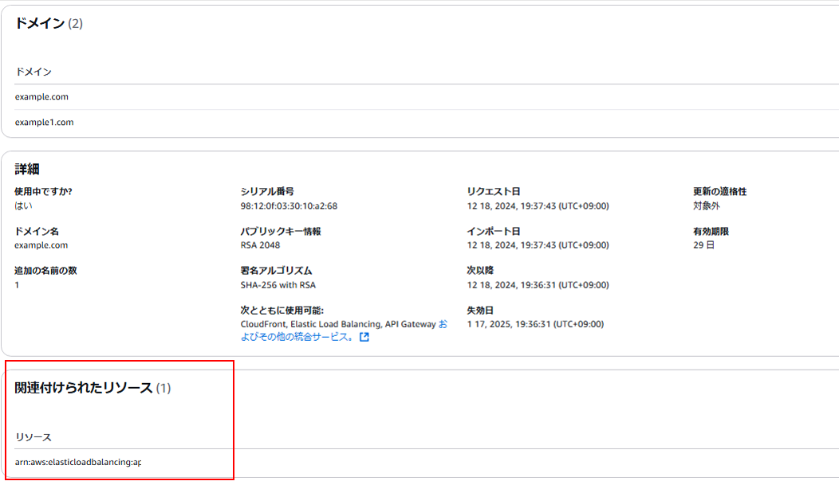Viewport: 839px width, 485px height.
Task: Click the example.com value under ドメイン名
Action: coord(41,245)
